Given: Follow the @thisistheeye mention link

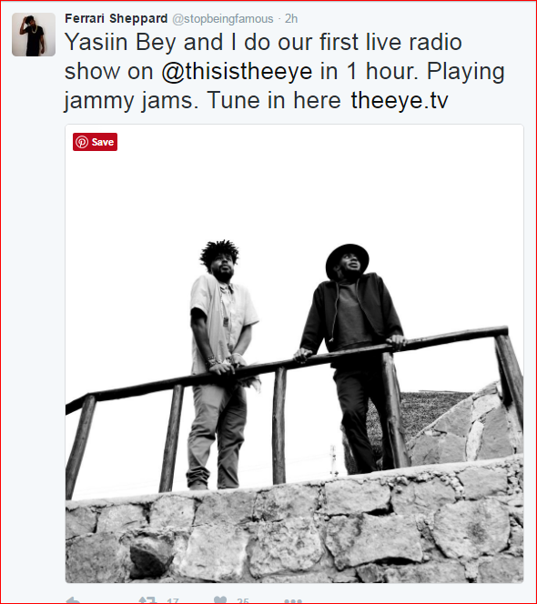Looking at the screenshot, I should tap(237, 71).
